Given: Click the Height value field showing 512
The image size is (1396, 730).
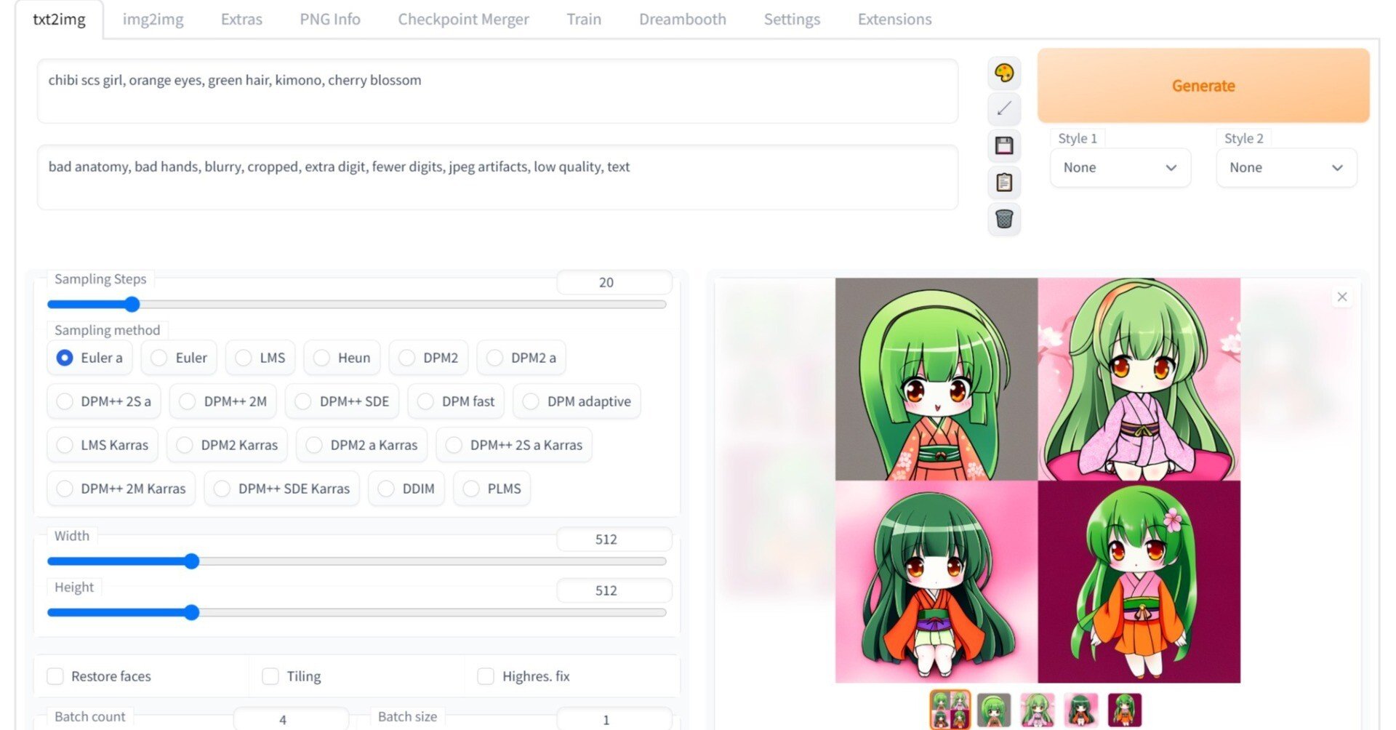Looking at the screenshot, I should click(x=614, y=590).
